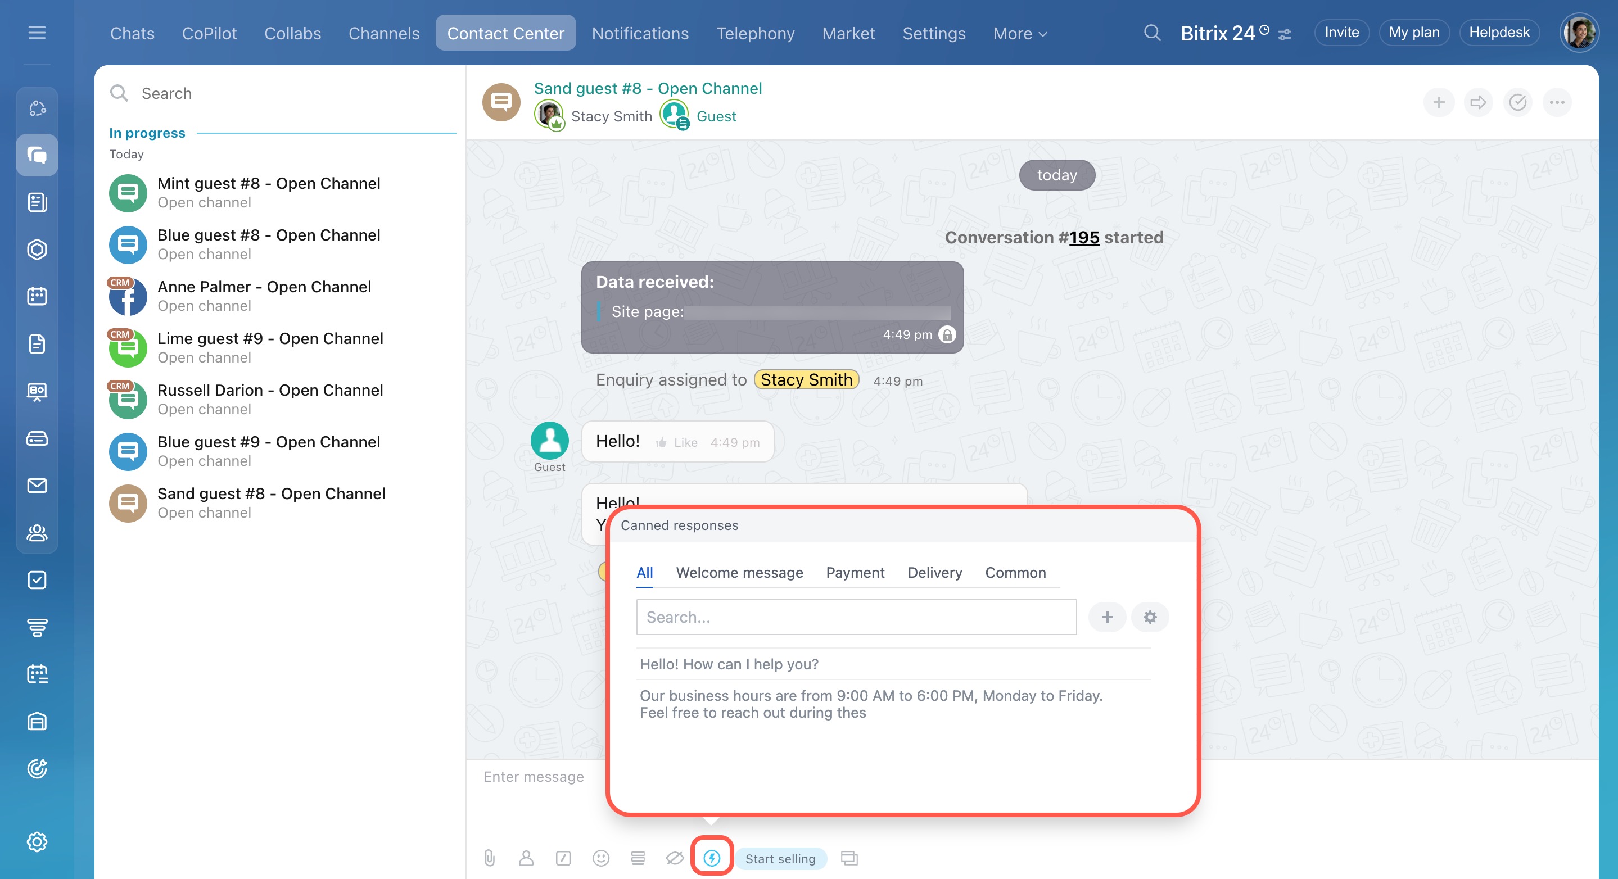1618x879 pixels.
Task: Transfer conversation using forward arrow icon
Action: click(x=1478, y=102)
